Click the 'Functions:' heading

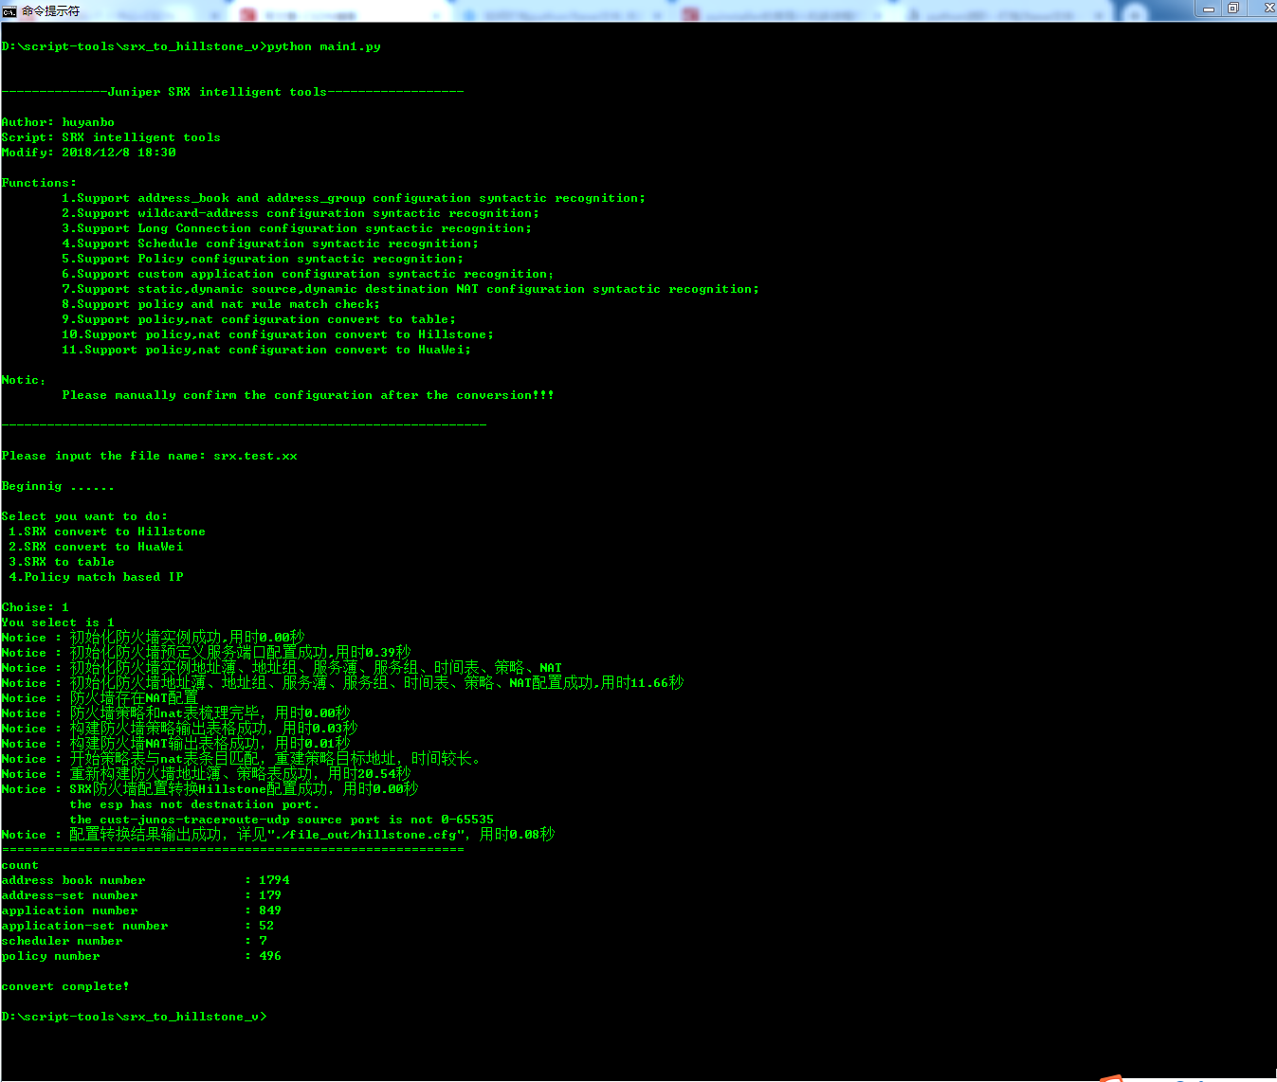(x=39, y=183)
